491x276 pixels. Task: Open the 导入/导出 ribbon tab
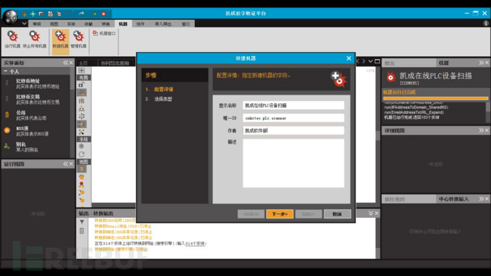click(x=163, y=23)
